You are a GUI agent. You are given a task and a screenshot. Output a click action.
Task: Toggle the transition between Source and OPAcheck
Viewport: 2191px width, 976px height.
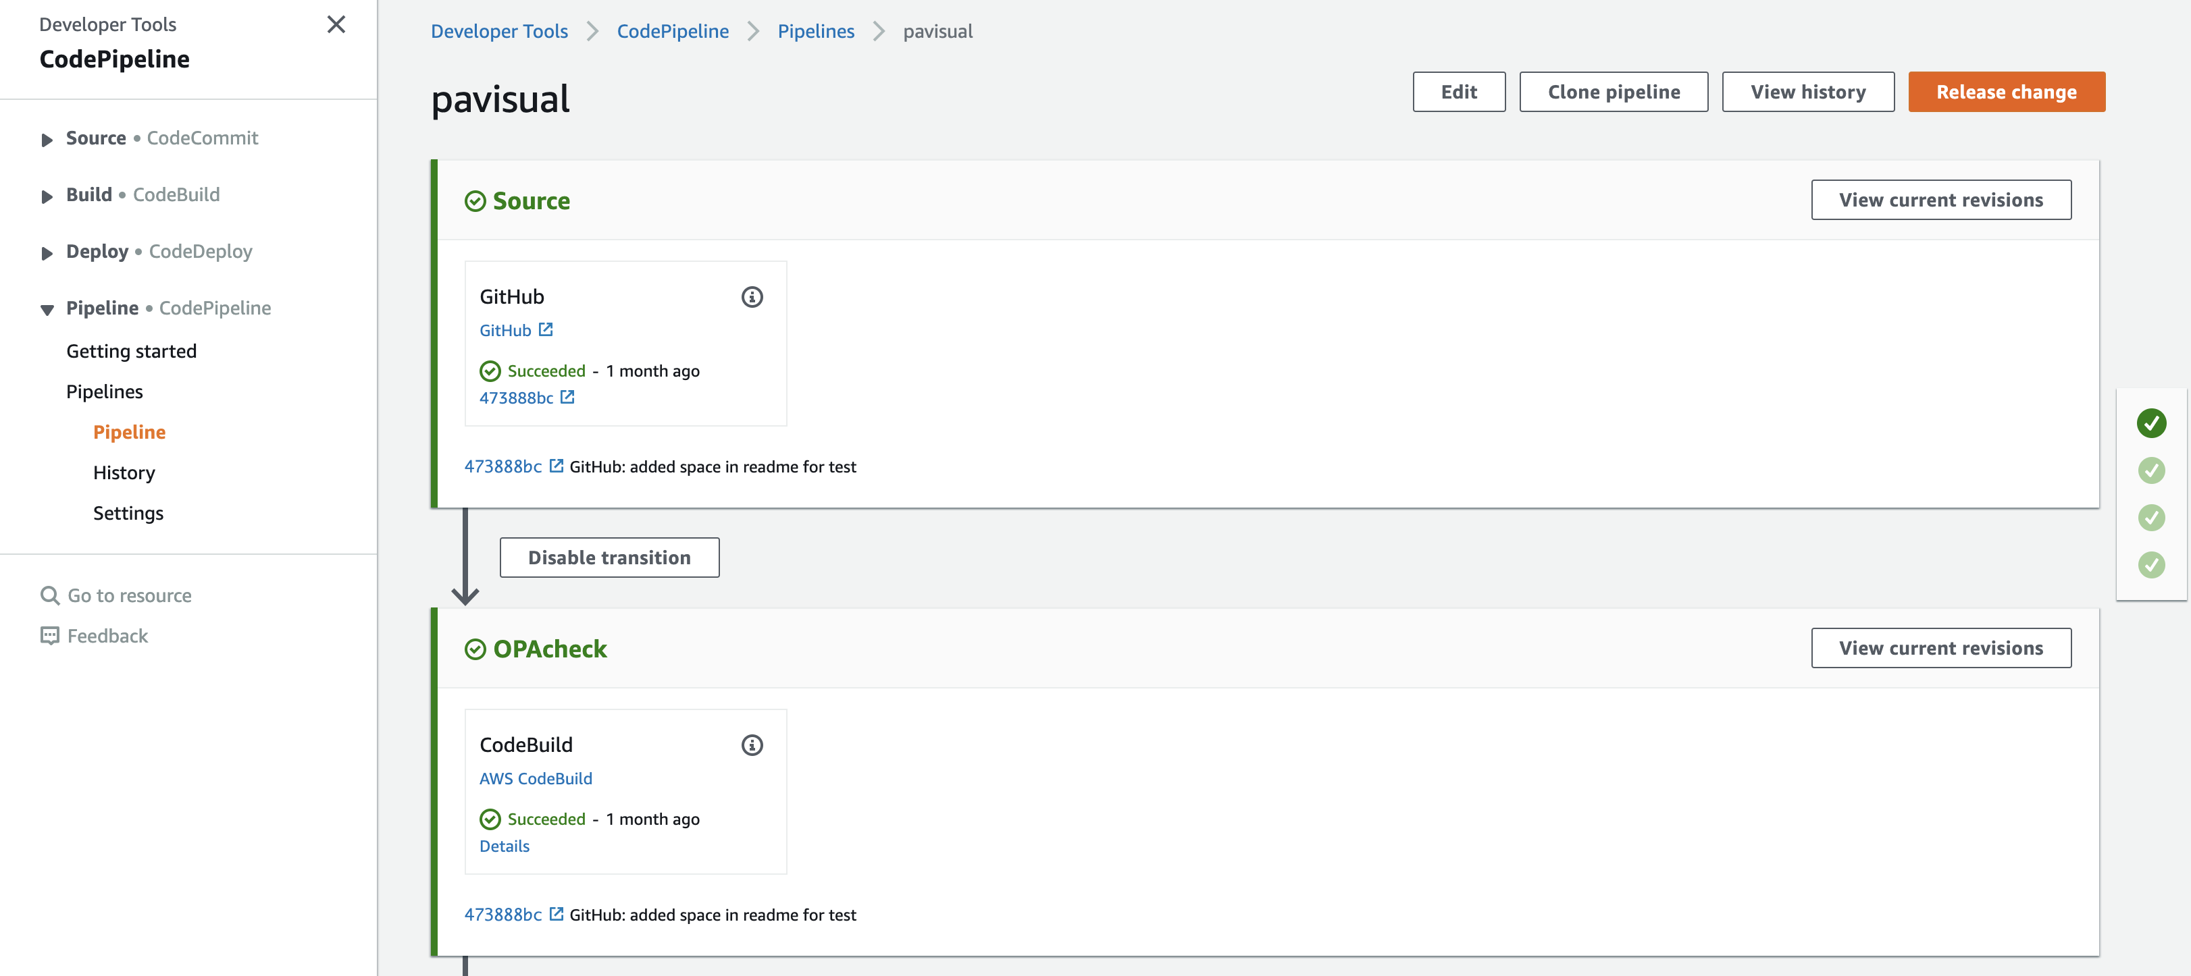click(x=609, y=557)
